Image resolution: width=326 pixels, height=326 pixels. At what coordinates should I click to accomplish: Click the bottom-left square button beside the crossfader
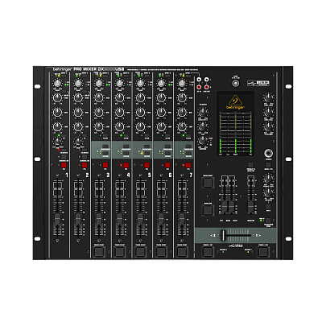[208, 252]
